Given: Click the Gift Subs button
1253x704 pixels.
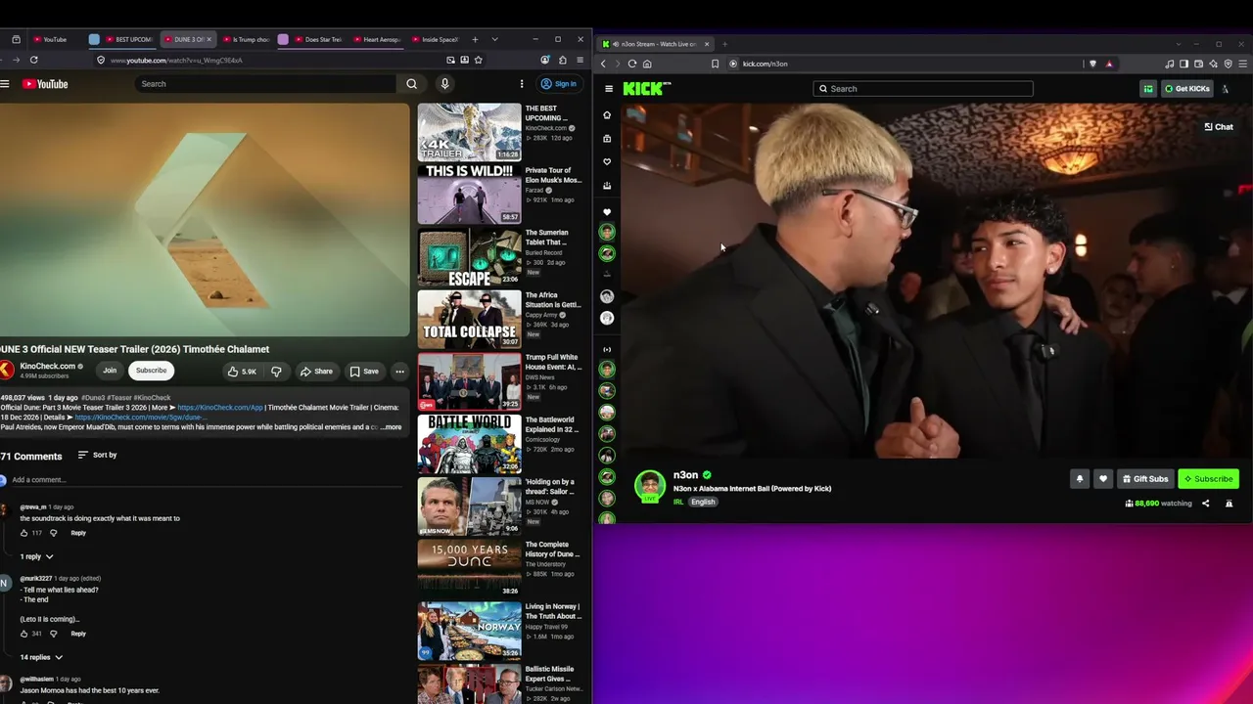Looking at the screenshot, I should 1145,479.
